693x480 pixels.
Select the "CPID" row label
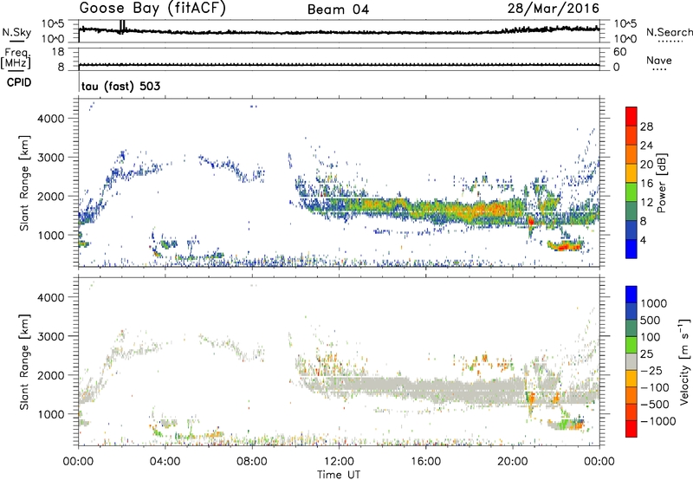19,82
